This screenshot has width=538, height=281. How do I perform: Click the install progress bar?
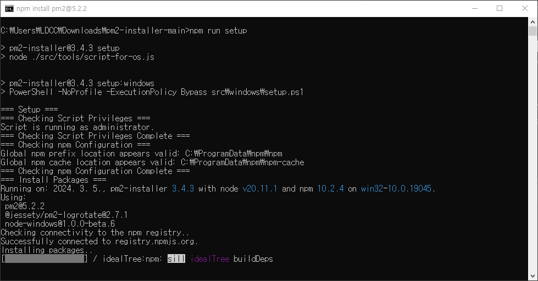(x=45, y=258)
